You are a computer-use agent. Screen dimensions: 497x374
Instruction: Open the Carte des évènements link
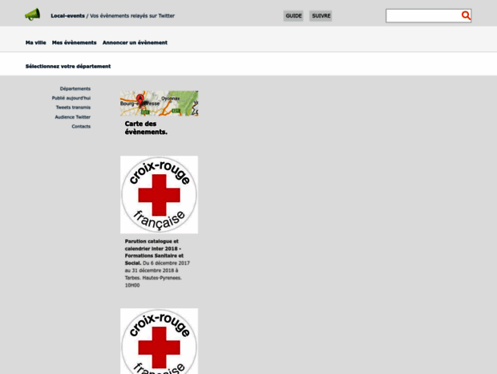pos(146,128)
